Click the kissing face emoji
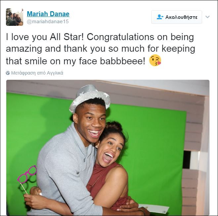The width and height of the screenshot is (218, 216). [x=155, y=60]
